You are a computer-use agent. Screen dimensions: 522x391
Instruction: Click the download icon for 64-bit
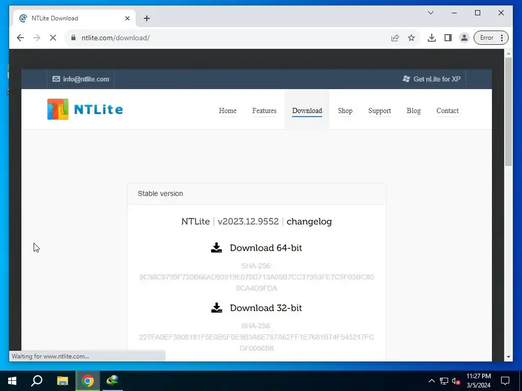tap(216, 248)
